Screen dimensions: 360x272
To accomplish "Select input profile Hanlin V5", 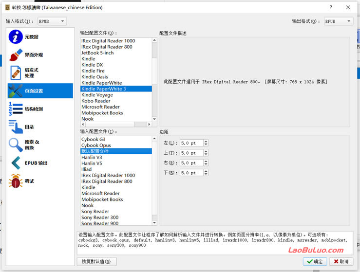I will (x=116, y=163).
